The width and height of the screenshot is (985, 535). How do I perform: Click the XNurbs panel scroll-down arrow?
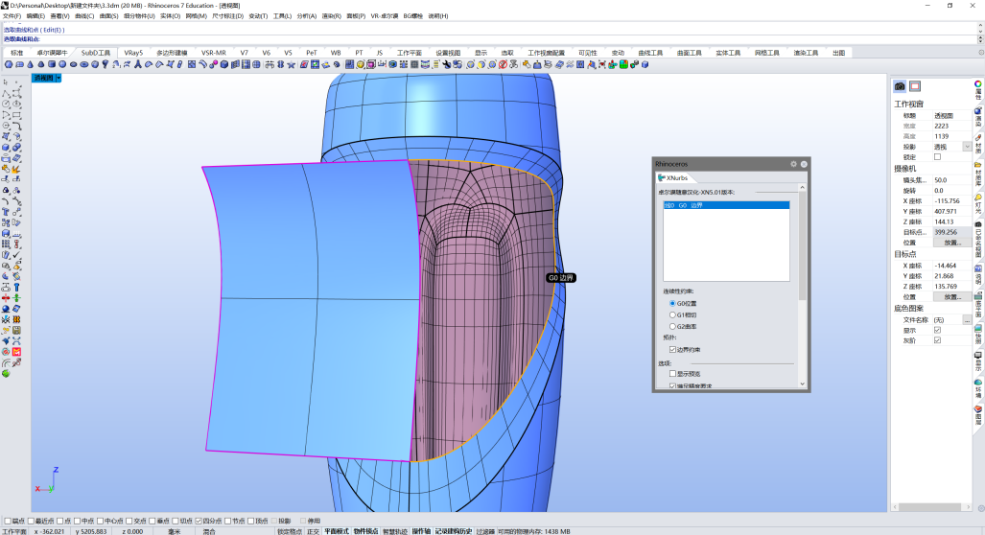coord(802,384)
